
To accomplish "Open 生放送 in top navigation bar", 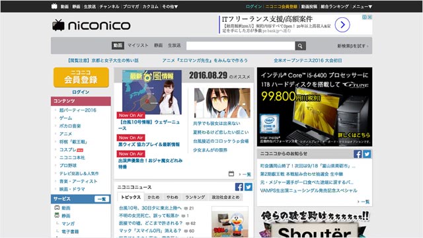I will coord(90,7).
